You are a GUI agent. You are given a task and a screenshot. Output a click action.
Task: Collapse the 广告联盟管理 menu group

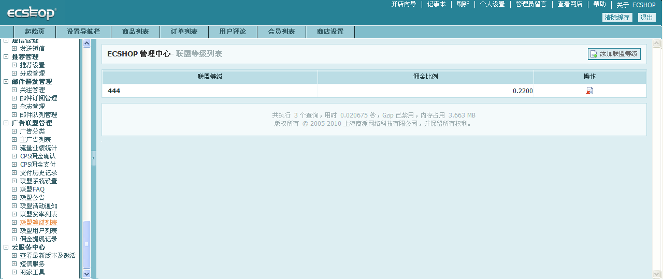click(x=6, y=123)
